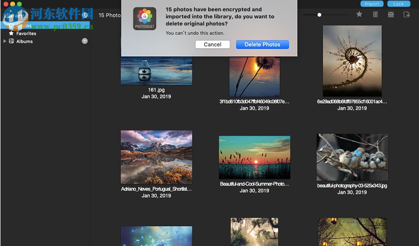The image size is (419, 246).
Task: Add a new album with plus button
Action: [x=85, y=41]
